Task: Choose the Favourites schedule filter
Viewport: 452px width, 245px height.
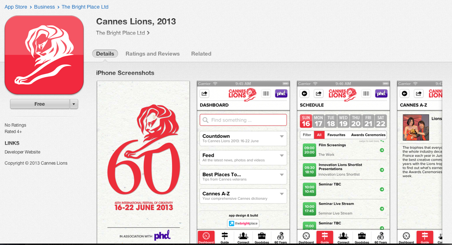Action: point(336,135)
